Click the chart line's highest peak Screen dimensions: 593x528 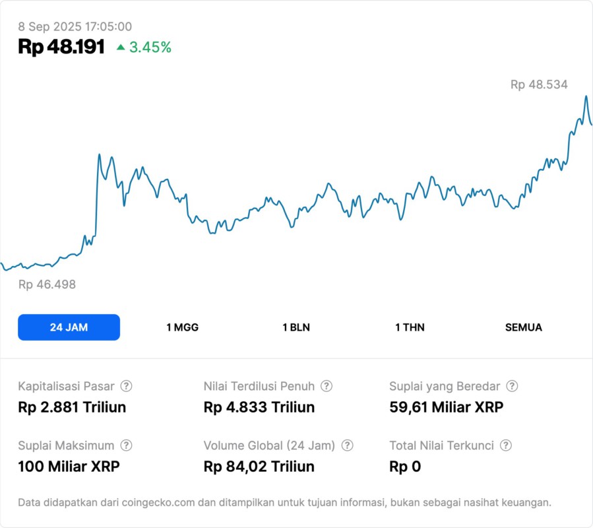click(586, 96)
